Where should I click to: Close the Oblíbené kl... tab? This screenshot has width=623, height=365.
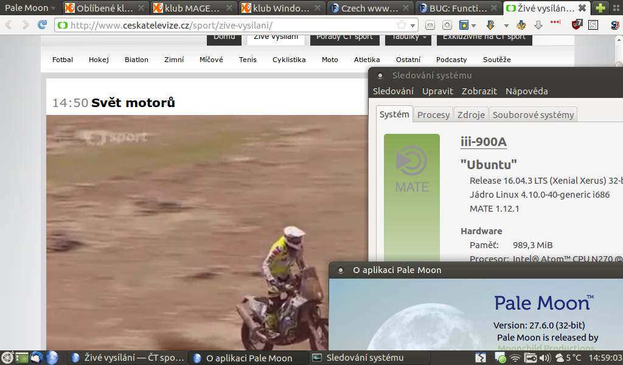coord(141,7)
